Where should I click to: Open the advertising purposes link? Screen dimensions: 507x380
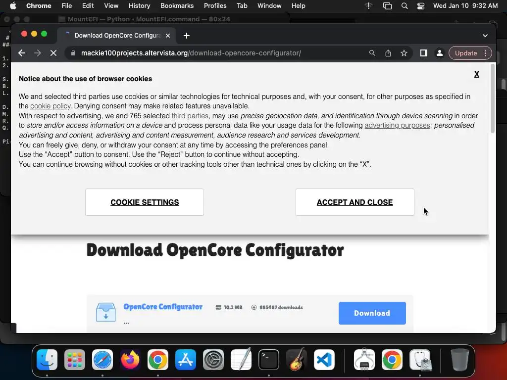click(397, 125)
